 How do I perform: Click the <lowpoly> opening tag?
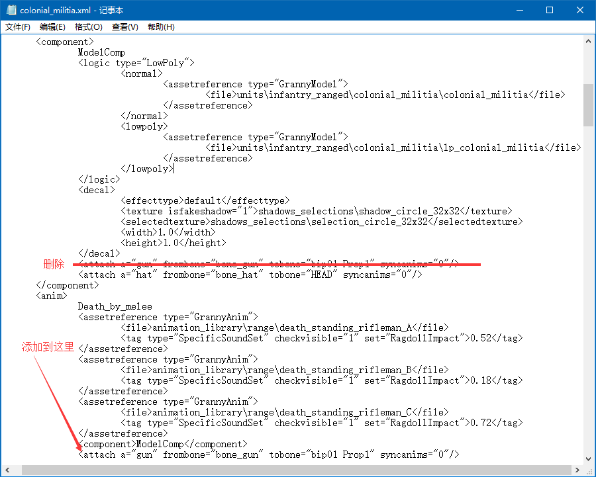(x=144, y=126)
